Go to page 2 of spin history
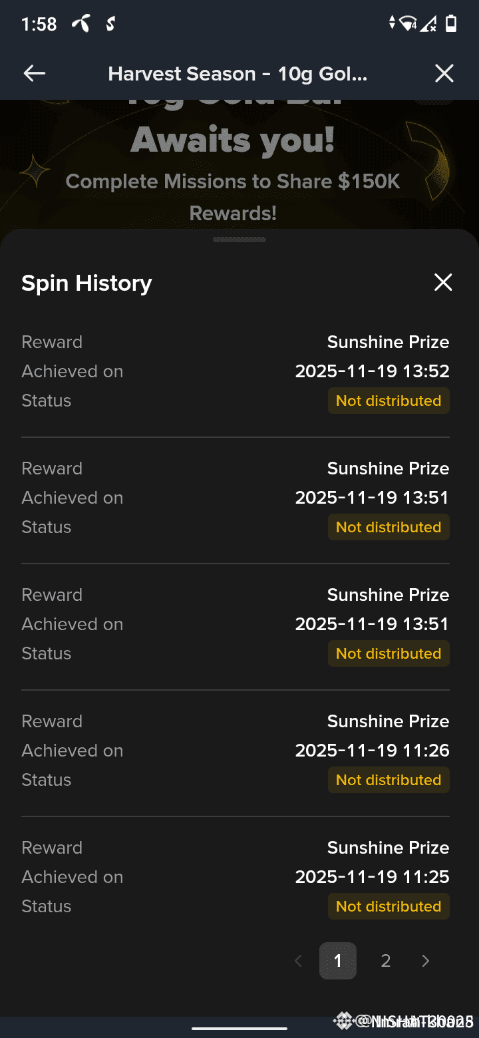 tap(386, 961)
